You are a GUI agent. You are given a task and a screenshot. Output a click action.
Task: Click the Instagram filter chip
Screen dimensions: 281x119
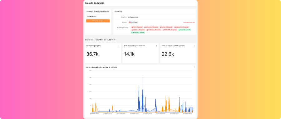pyautogui.click(x=133, y=22)
